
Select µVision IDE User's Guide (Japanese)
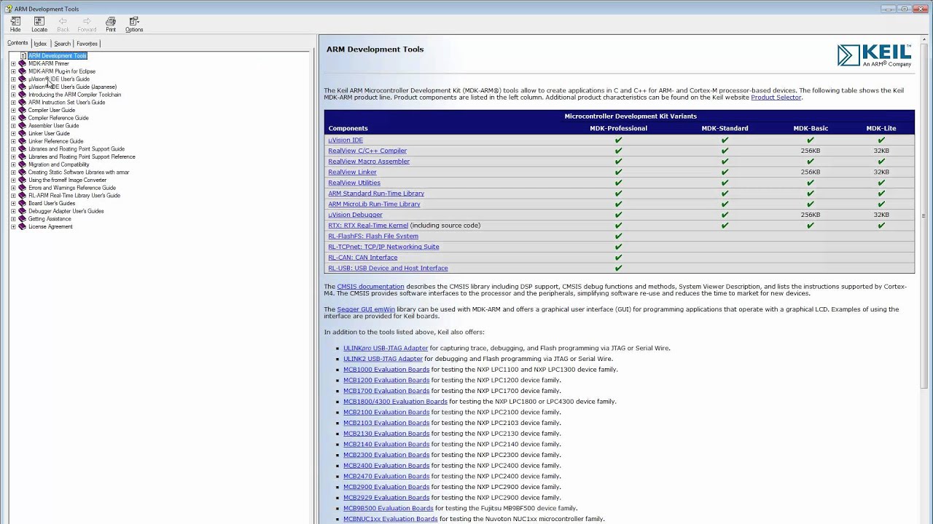[x=72, y=87]
